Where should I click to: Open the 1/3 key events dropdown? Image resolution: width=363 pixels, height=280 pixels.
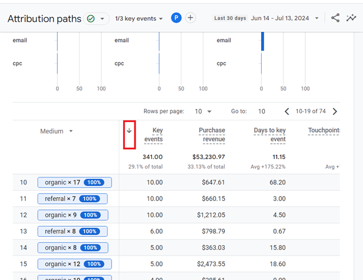coord(139,18)
